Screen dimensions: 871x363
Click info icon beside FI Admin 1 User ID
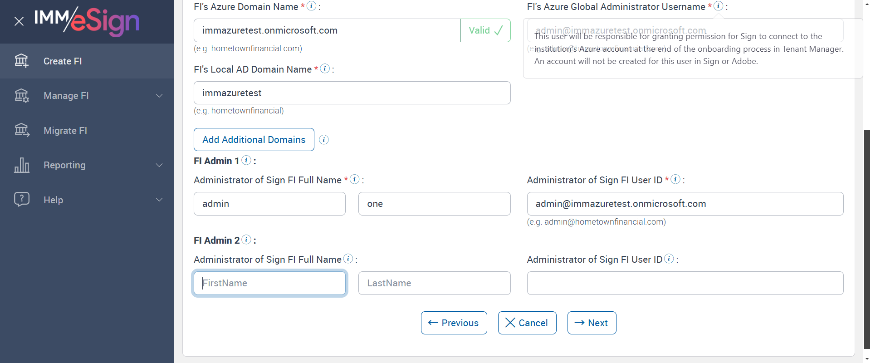click(675, 179)
